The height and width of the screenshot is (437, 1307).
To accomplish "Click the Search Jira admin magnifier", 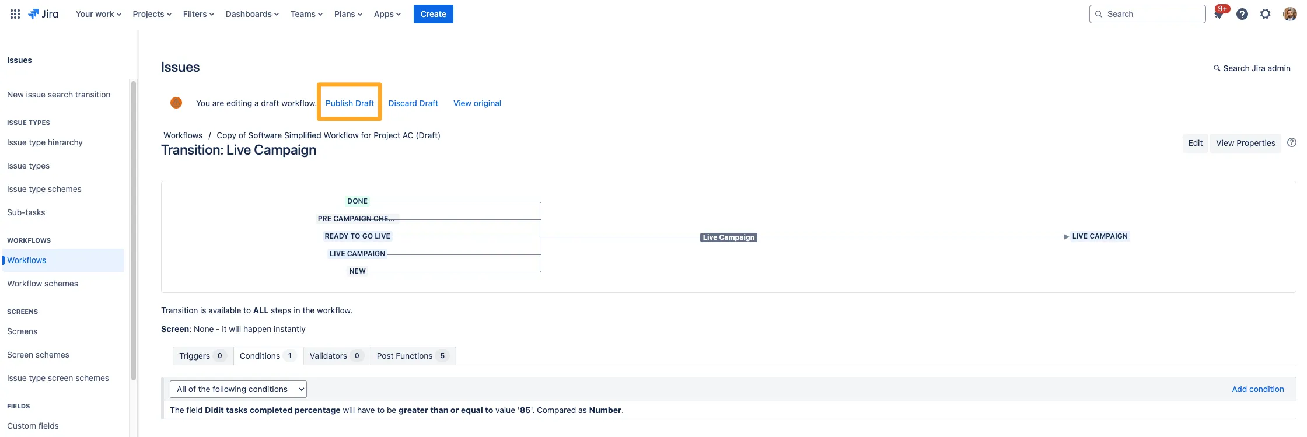I will point(1217,68).
